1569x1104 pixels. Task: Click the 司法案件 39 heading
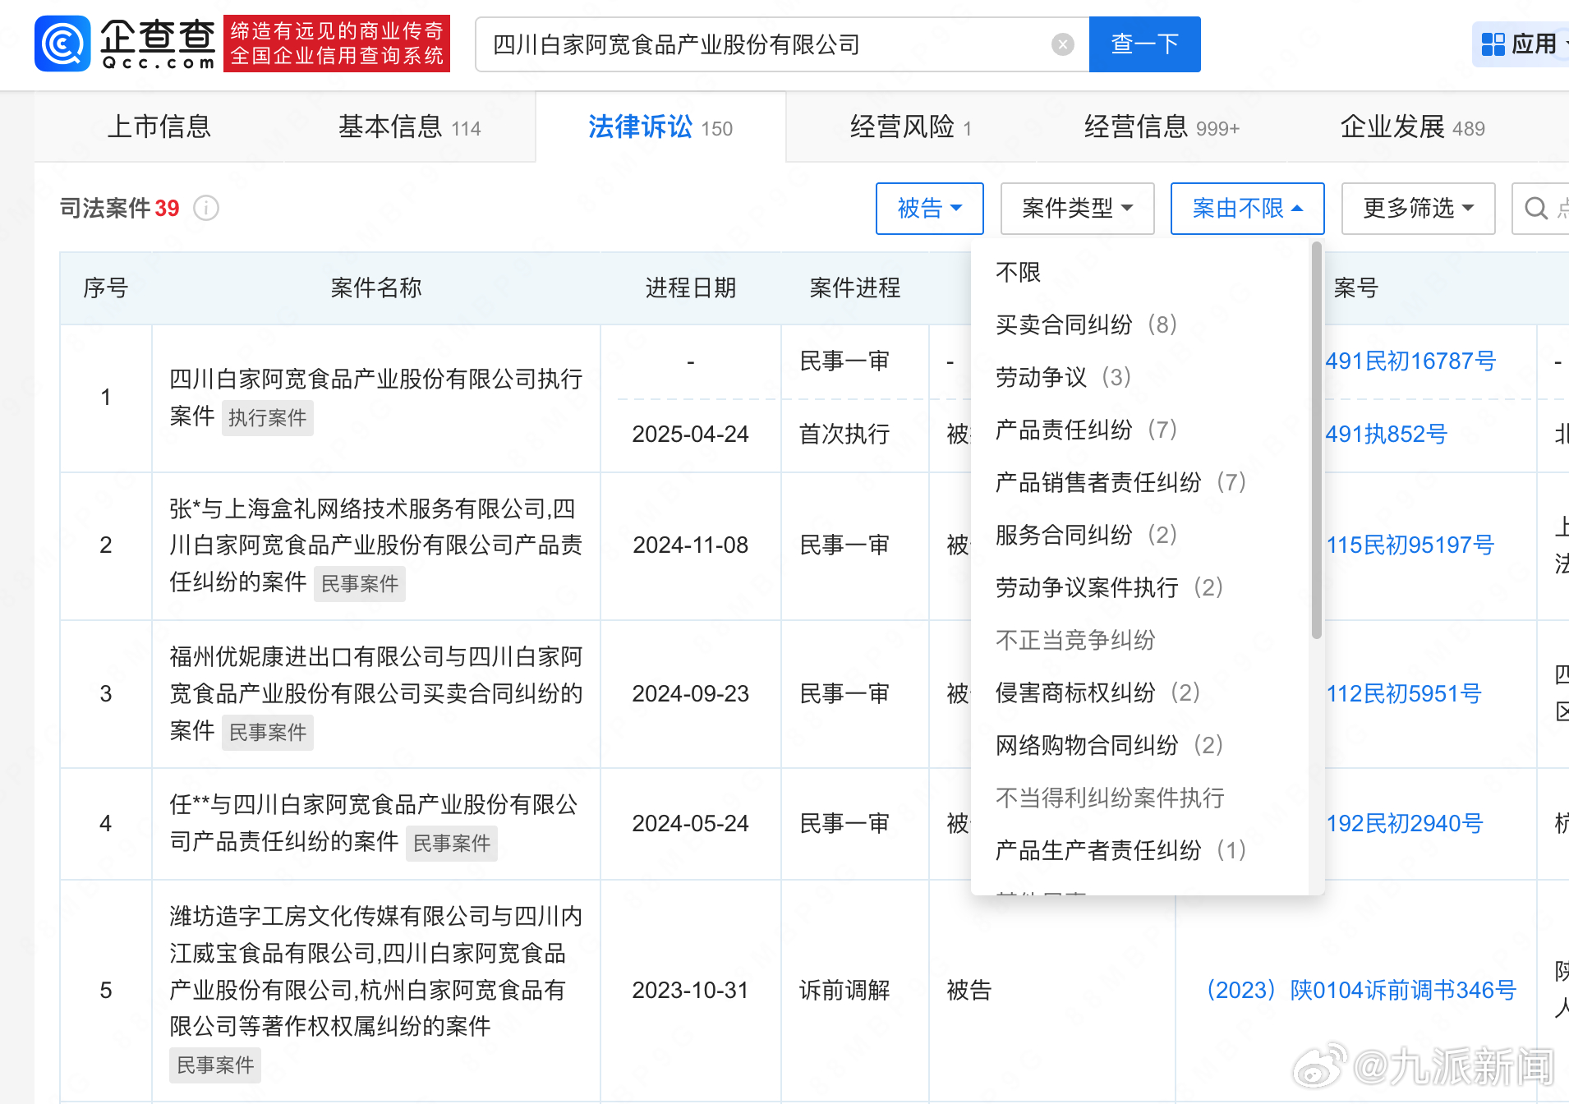pos(119,209)
